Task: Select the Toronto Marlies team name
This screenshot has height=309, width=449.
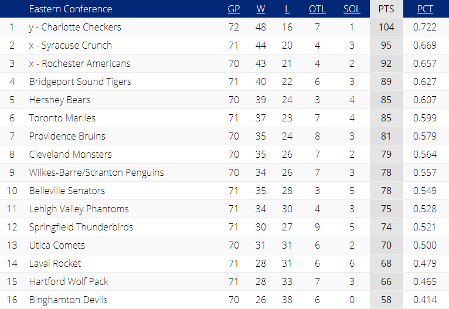Action: [x=62, y=118]
